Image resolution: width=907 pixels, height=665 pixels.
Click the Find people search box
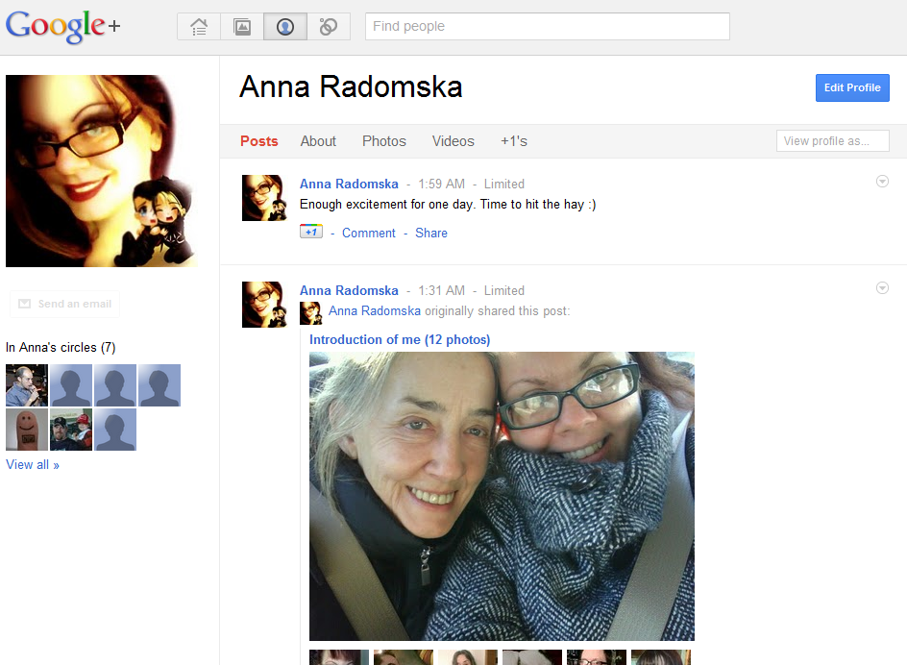tap(547, 26)
